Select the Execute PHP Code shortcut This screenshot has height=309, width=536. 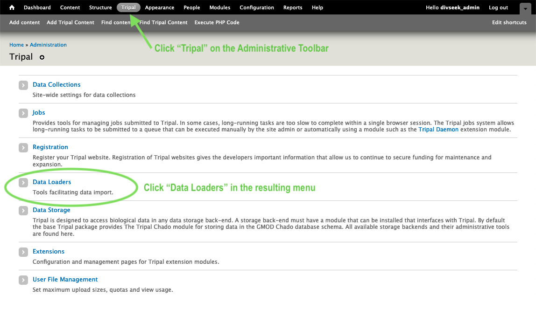pos(217,22)
